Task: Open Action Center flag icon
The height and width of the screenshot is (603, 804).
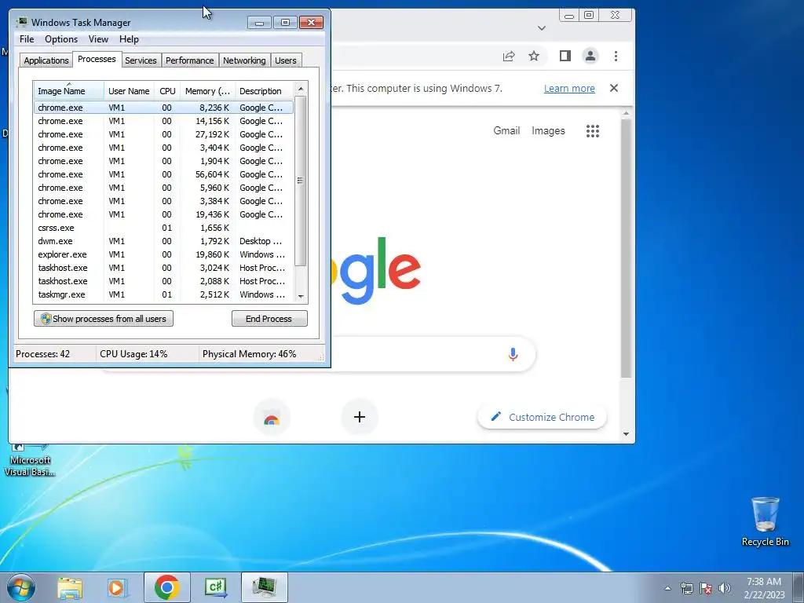Action: tap(706, 588)
